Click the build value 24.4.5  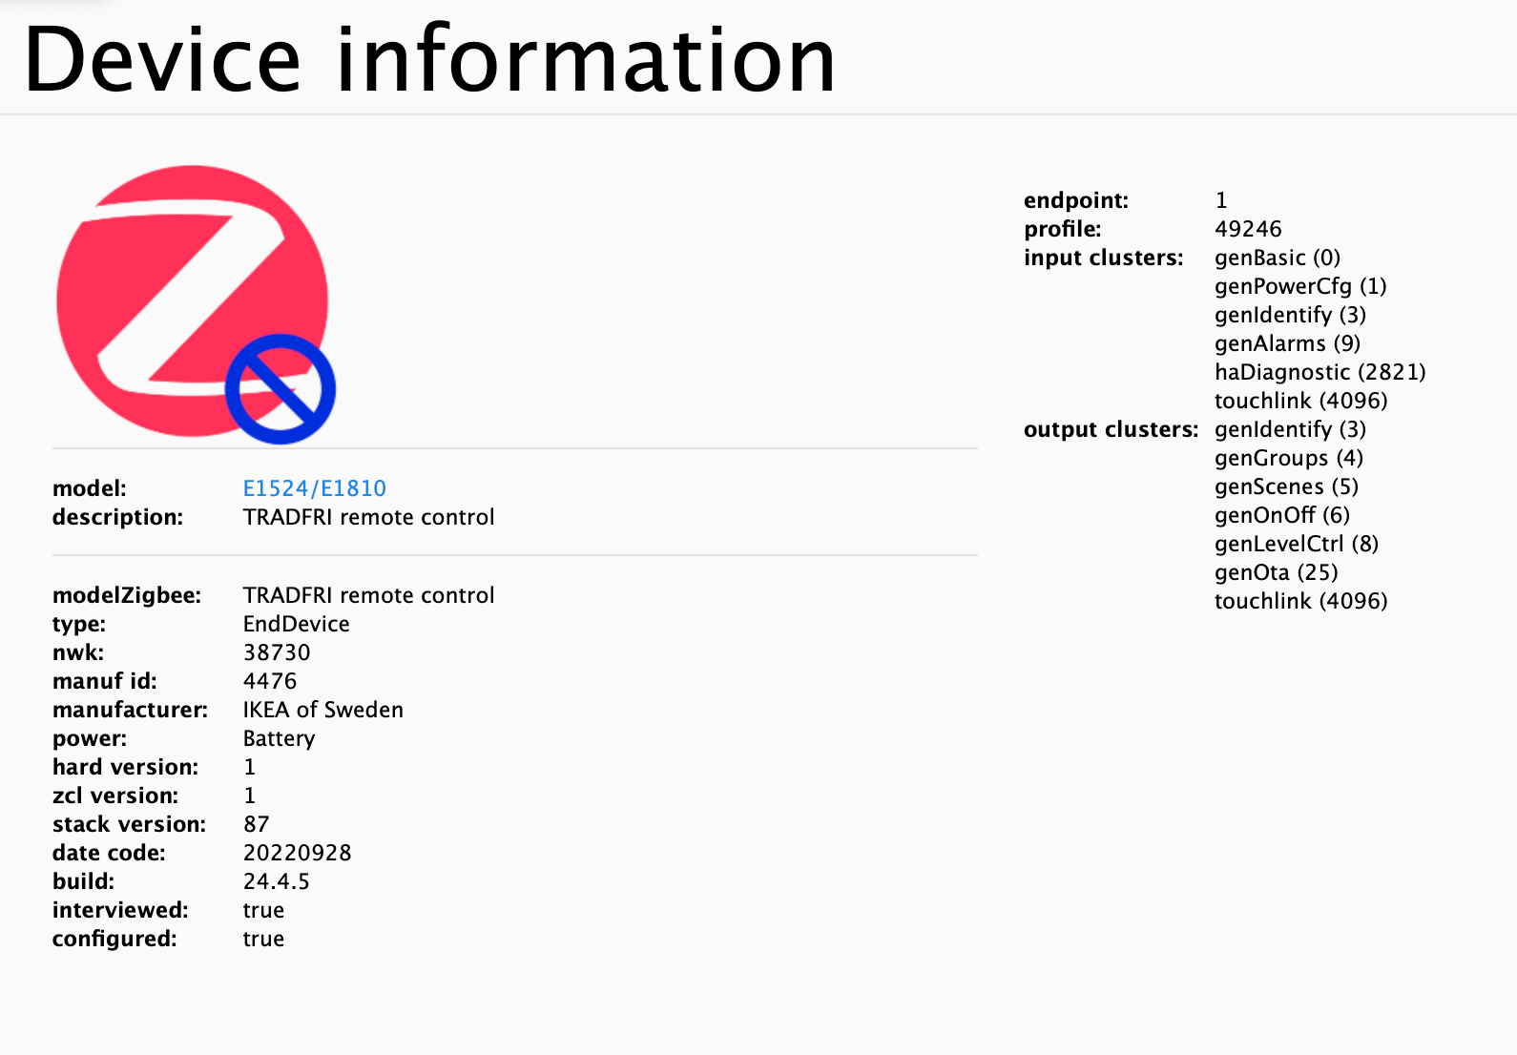coord(276,881)
